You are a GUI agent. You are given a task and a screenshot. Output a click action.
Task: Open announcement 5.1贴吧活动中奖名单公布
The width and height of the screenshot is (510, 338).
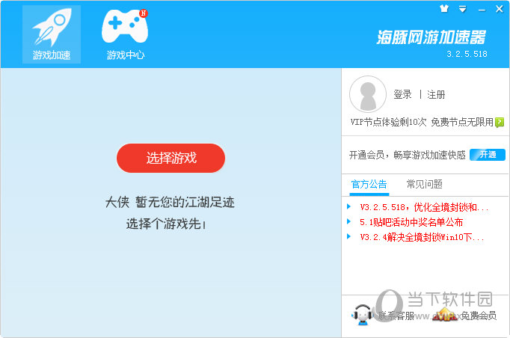pos(411,222)
